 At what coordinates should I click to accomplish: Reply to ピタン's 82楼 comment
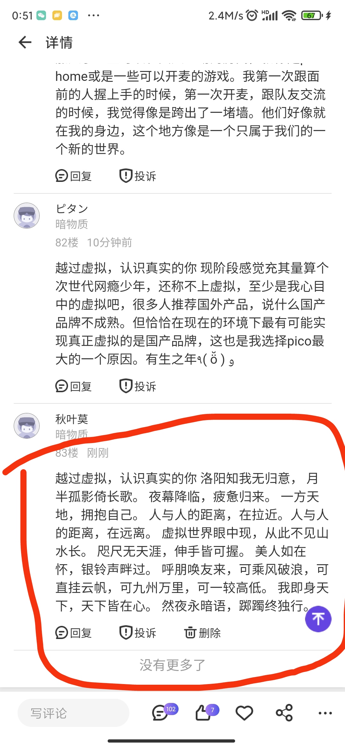coord(73,386)
